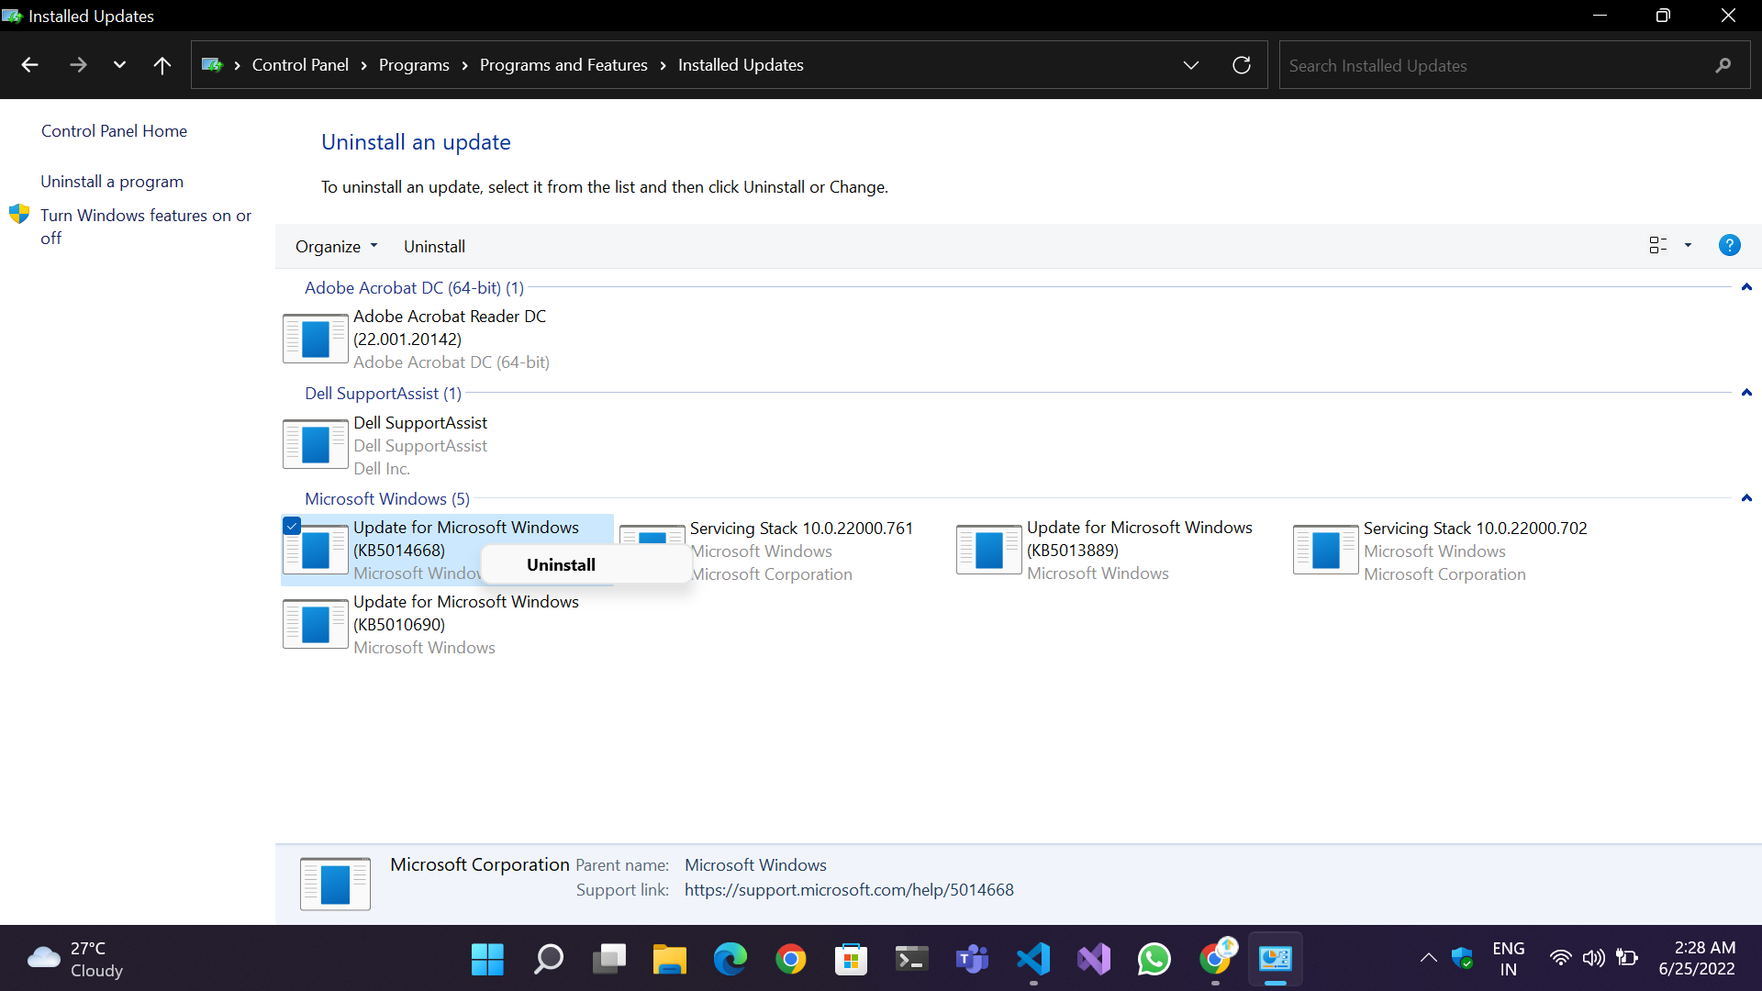Click Uninstall in the toolbar
This screenshot has height=991, width=1762.
[x=434, y=247]
